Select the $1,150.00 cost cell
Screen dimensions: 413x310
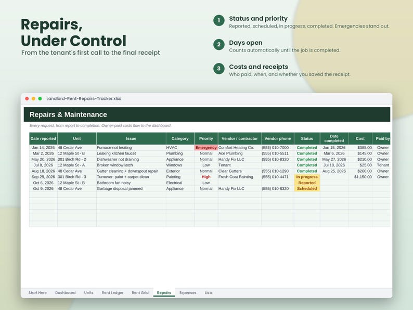tap(360, 177)
